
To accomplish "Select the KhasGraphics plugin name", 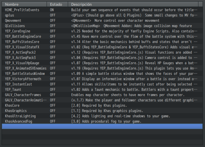I will (x=16, y=111).
